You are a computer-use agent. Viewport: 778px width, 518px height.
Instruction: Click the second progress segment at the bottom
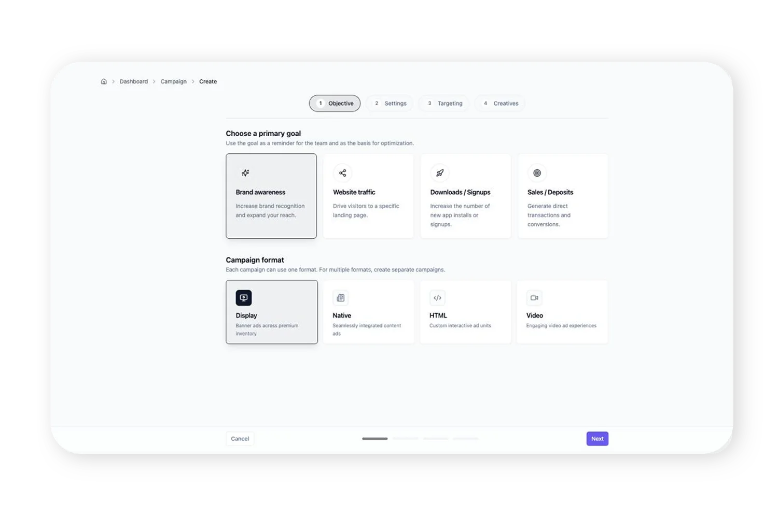(405, 438)
